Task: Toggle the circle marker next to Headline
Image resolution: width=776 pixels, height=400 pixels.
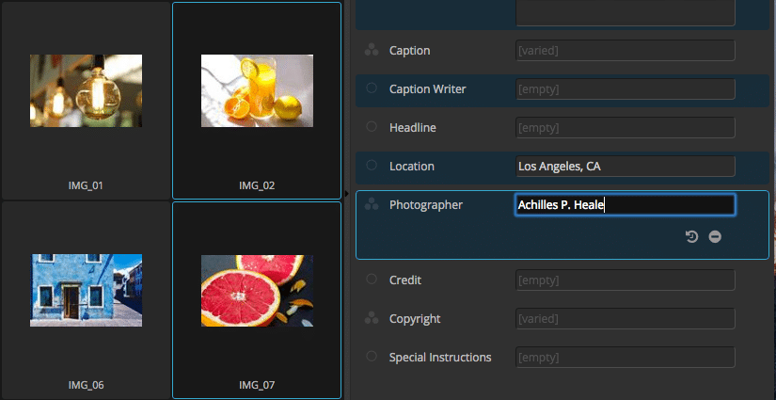Action: (371, 127)
